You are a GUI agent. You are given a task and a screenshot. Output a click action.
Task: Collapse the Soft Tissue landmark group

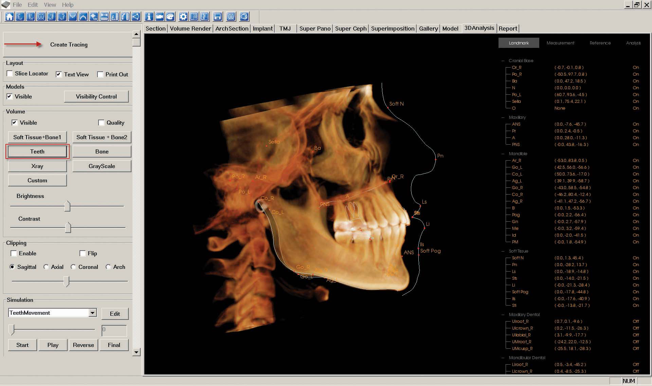pyautogui.click(x=503, y=251)
